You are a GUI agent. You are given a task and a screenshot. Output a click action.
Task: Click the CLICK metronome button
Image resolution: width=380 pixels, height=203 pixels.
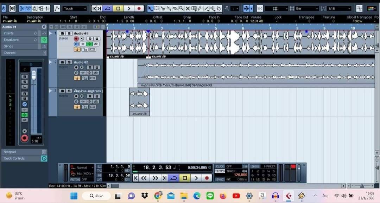click(220, 166)
